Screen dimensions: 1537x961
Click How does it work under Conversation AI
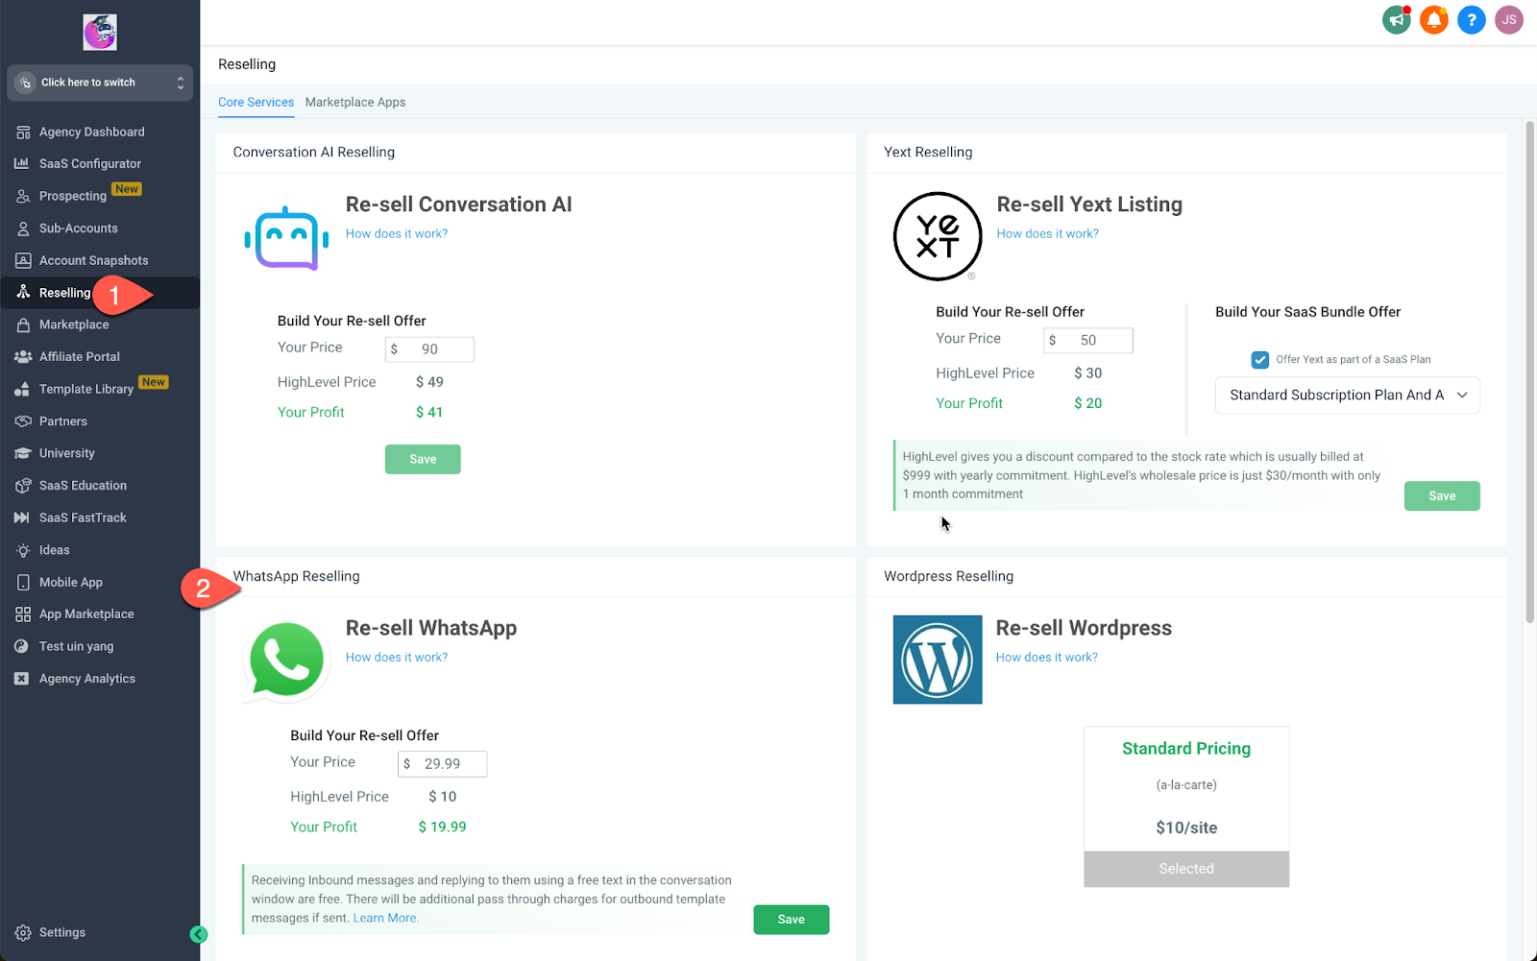click(396, 234)
